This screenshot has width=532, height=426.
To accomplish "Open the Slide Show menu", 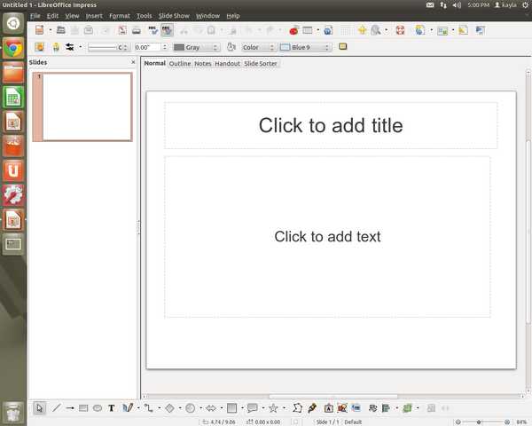I will [x=174, y=16].
